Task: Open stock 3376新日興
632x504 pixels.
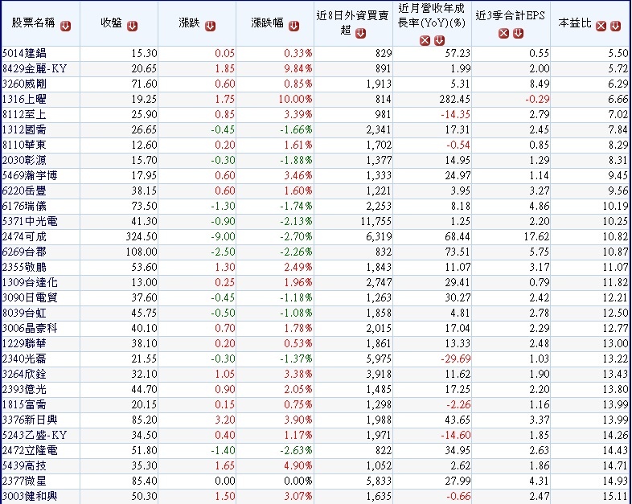Action: coord(30,420)
